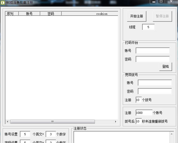Focus the 线程 thread count field

coord(148,27)
